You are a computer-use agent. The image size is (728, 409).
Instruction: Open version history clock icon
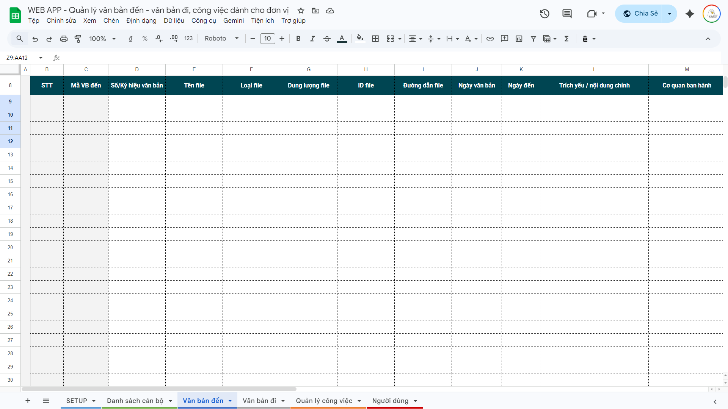pos(544,14)
